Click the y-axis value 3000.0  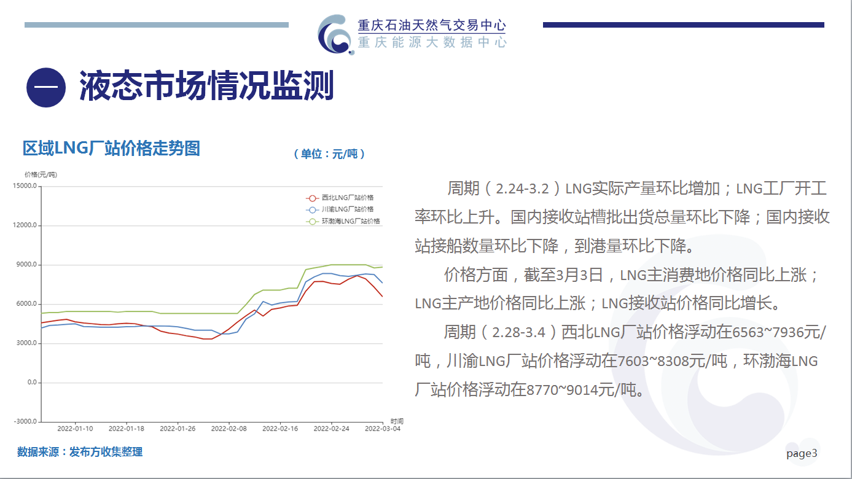pyautogui.click(x=27, y=343)
